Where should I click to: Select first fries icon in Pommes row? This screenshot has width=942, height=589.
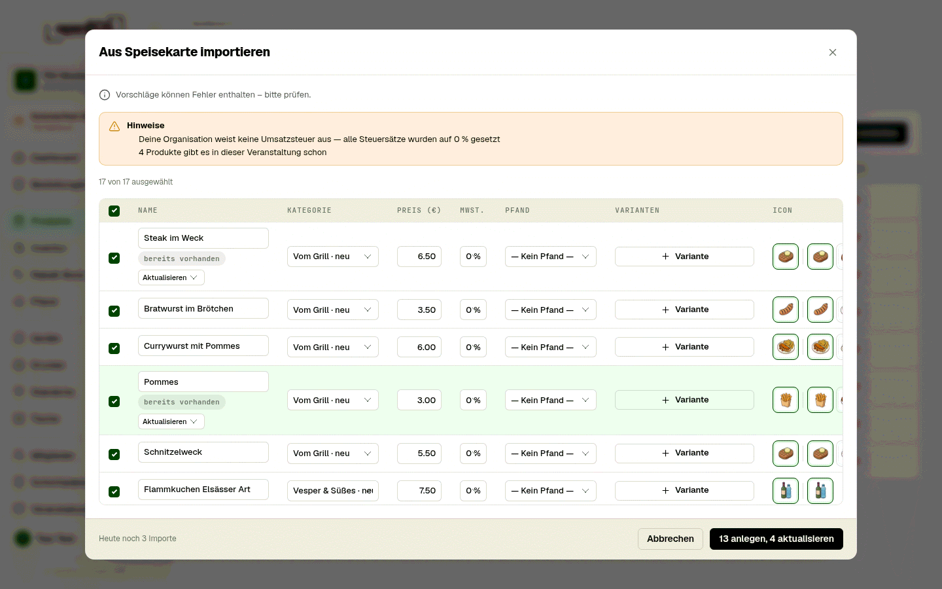[x=786, y=400]
